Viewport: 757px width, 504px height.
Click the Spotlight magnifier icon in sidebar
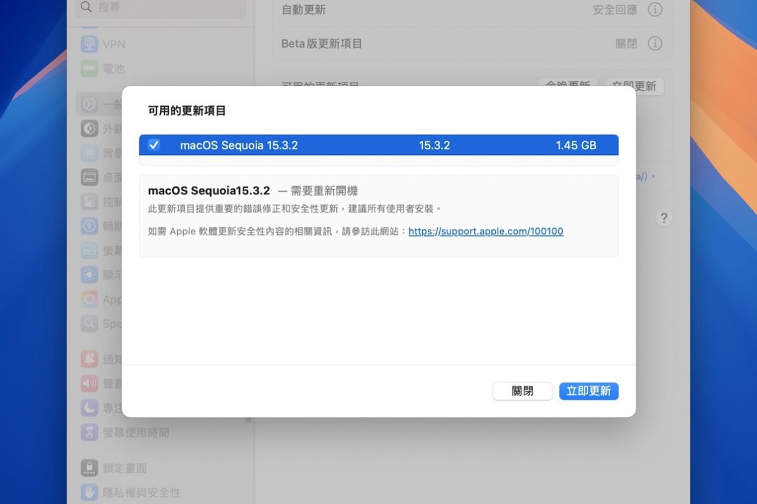point(89,324)
